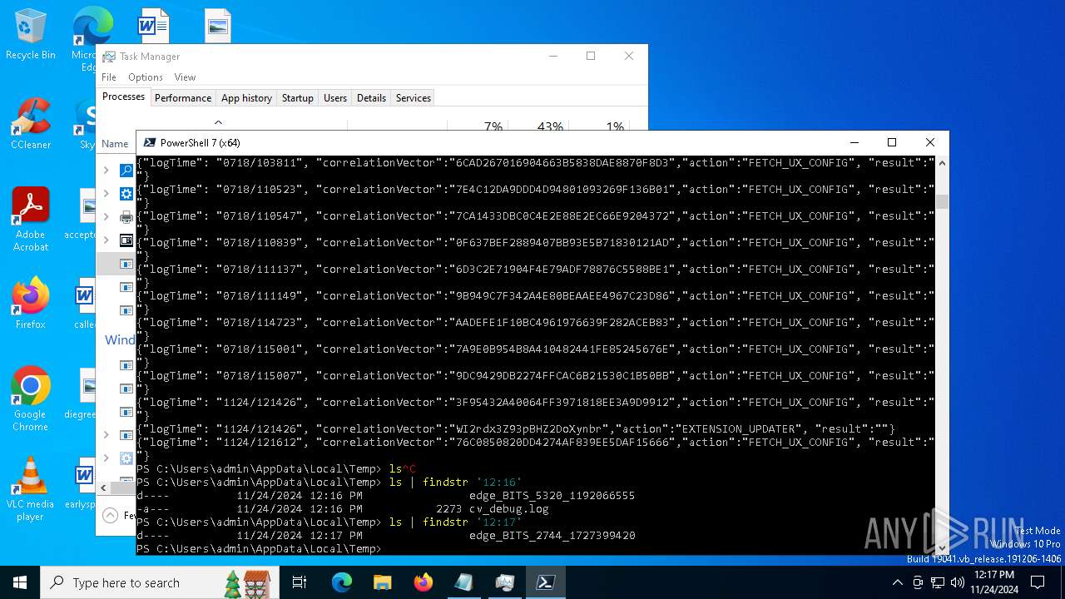Viewport: 1065px width, 599px height.
Task: Open the Windows Start menu
Action: pyautogui.click(x=20, y=582)
